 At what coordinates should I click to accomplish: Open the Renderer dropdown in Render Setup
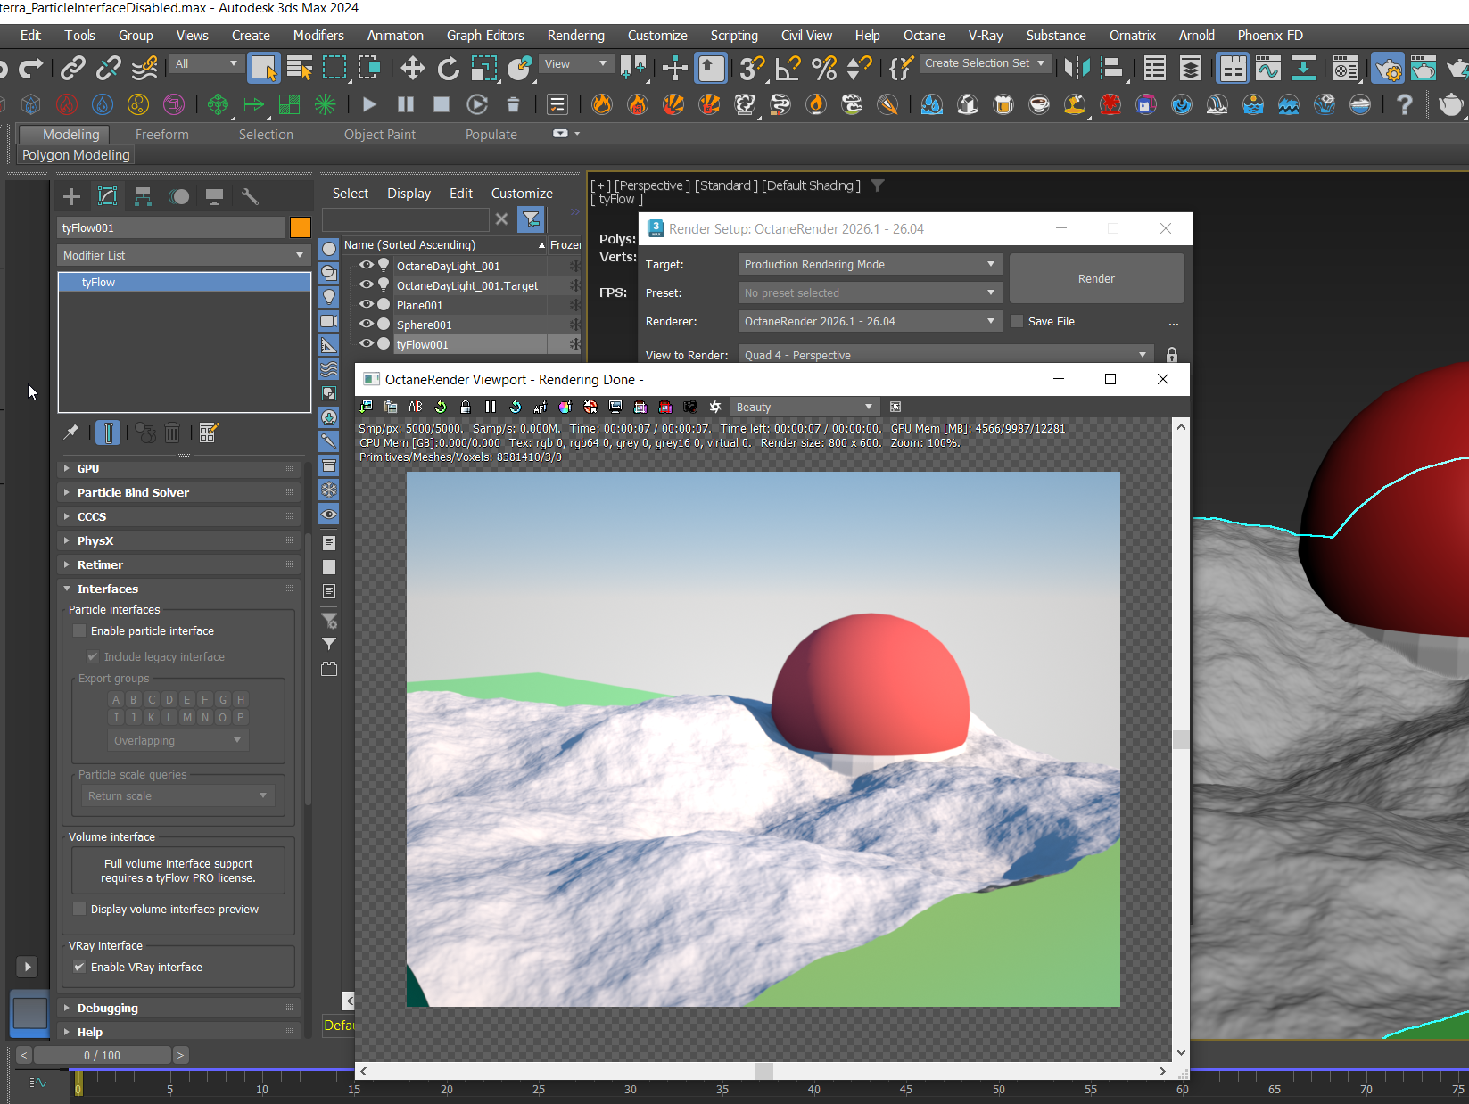870,321
